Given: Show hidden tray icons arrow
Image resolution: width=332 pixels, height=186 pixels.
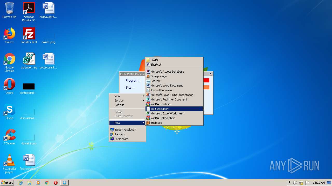Looking at the screenshot, I should coord(289,183).
